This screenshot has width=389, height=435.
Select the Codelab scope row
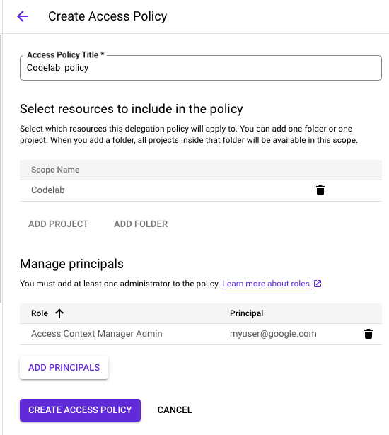pos(201,190)
